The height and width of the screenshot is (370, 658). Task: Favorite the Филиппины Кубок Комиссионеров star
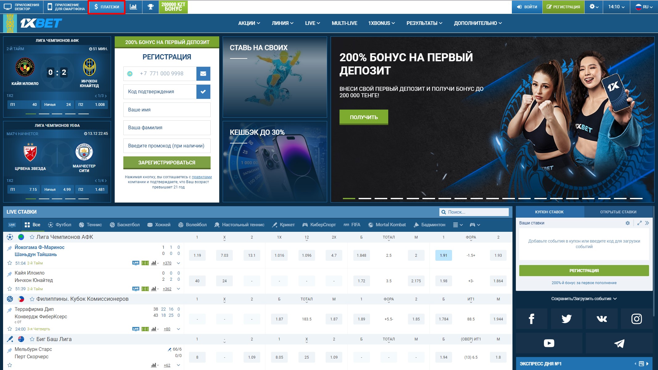coord(32,299)
